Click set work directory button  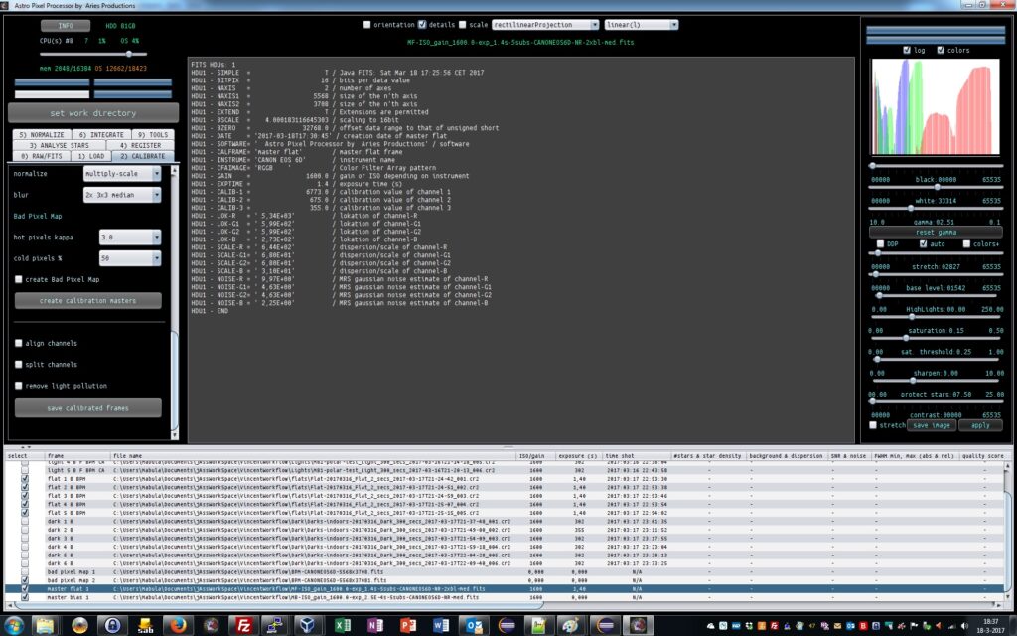(x=93, y=113)
